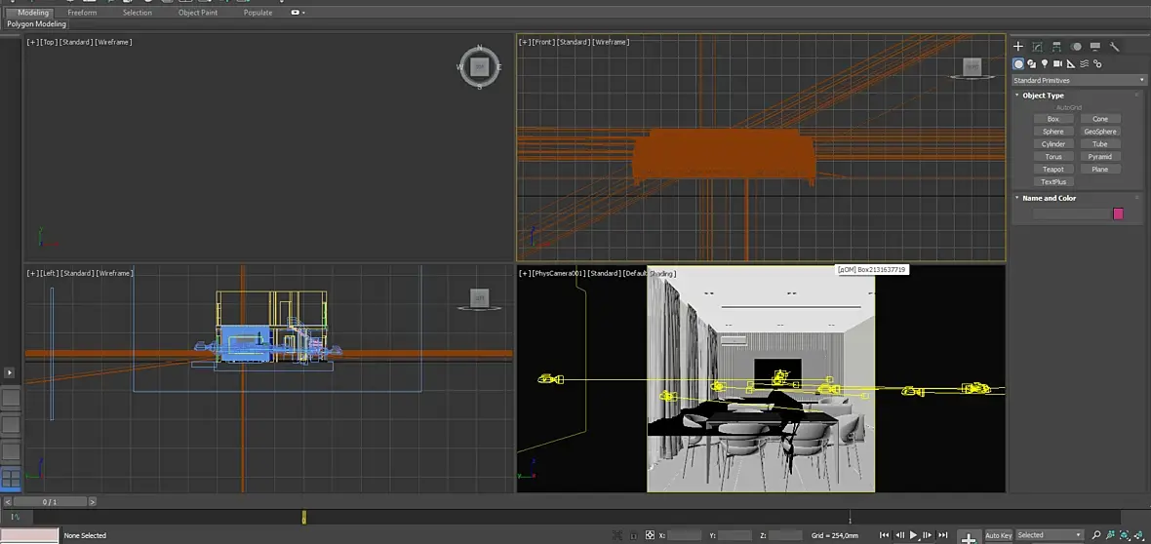Switch to the Freeform ribbon tab
1151x544 pixels.
pos(82,13)
